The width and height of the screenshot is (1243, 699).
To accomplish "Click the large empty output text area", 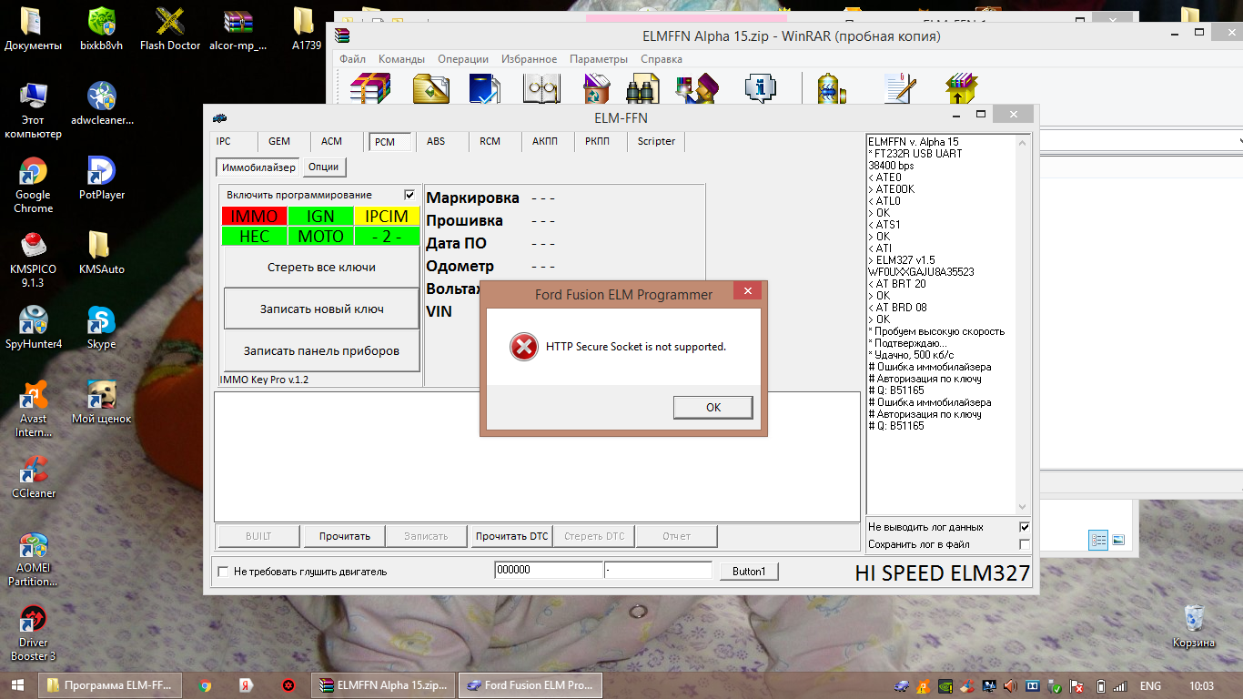I will click(x=537, y=457).
